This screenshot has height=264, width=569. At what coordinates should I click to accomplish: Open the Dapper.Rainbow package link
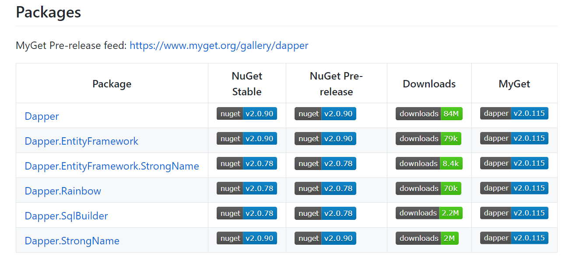pos(63,191)
